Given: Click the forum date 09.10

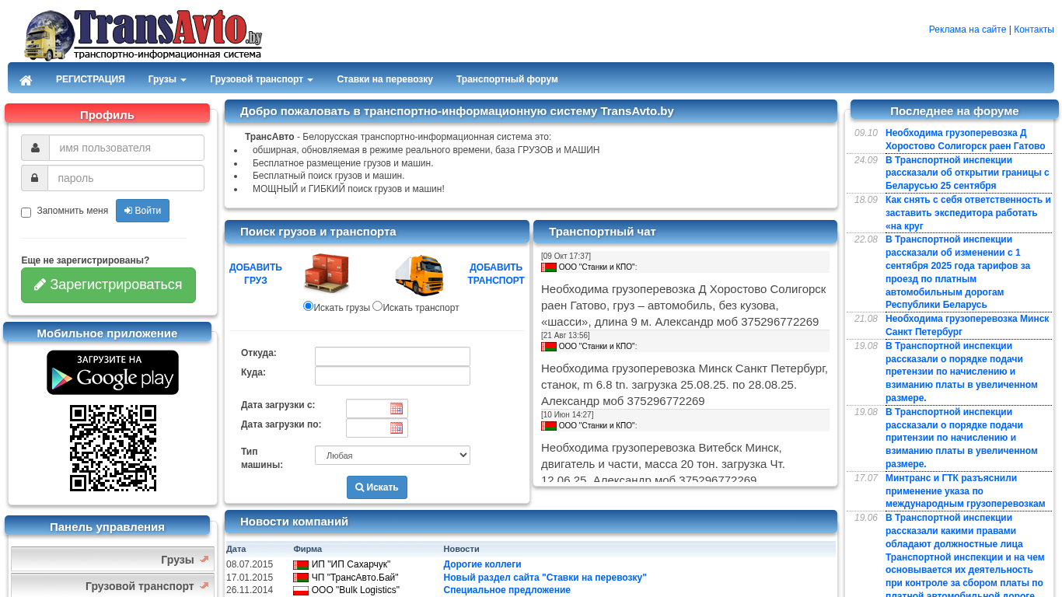Looking at the screenshot, I should (866, 133).
